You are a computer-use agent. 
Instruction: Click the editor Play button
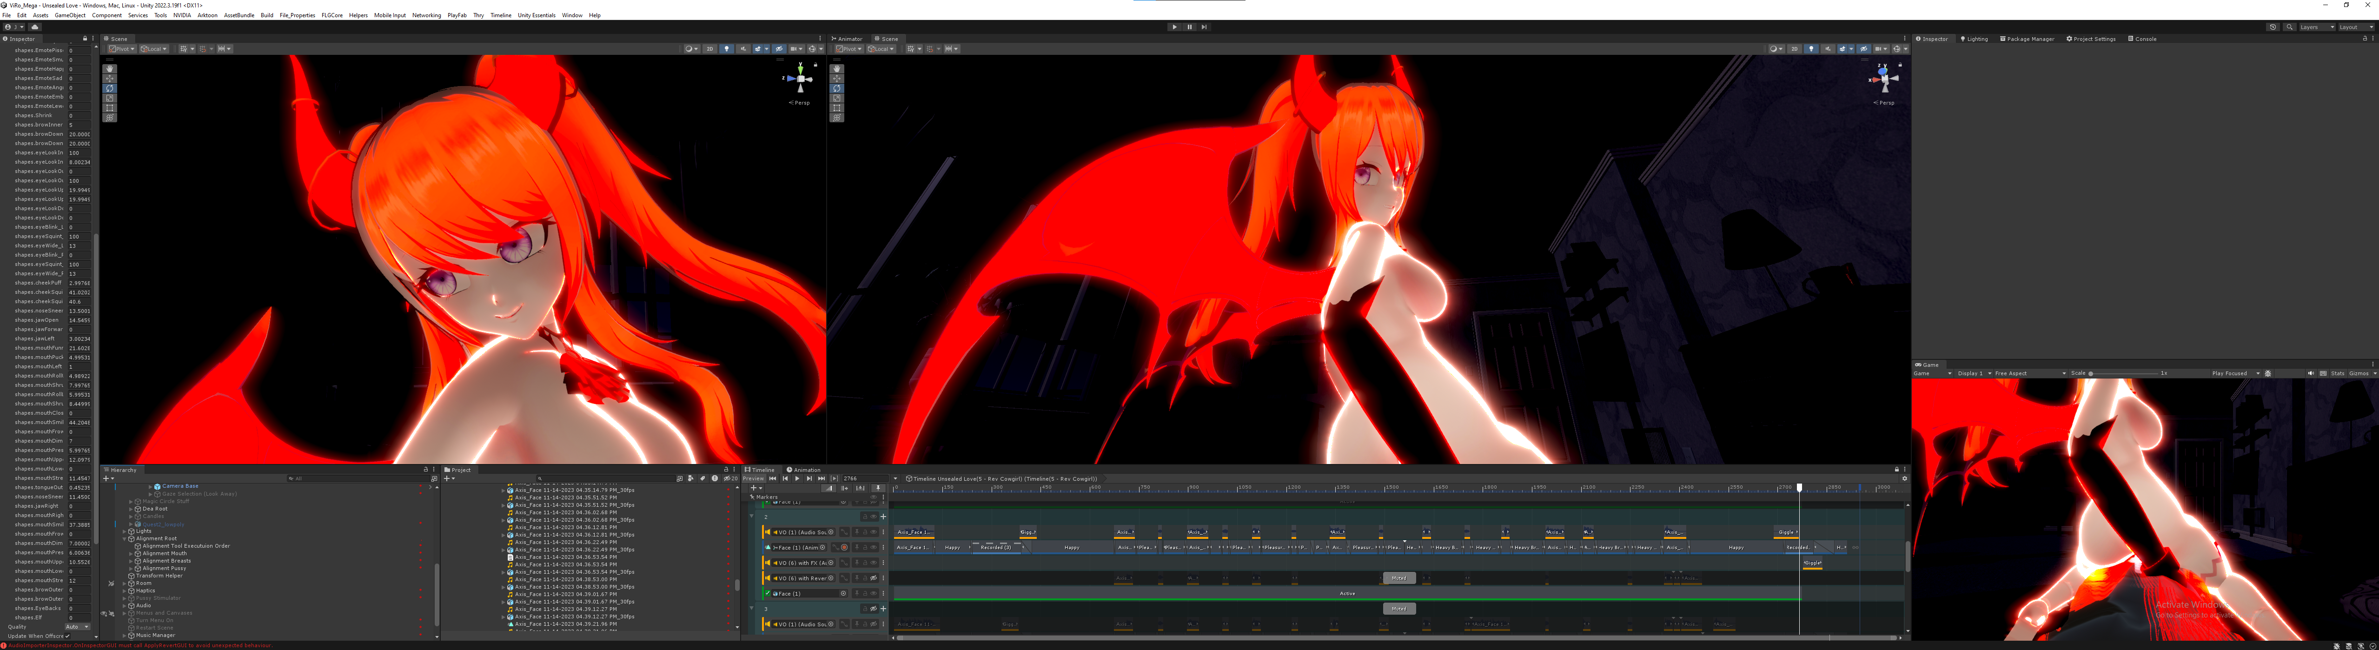pyautogui.click(x=1175, y=27)
